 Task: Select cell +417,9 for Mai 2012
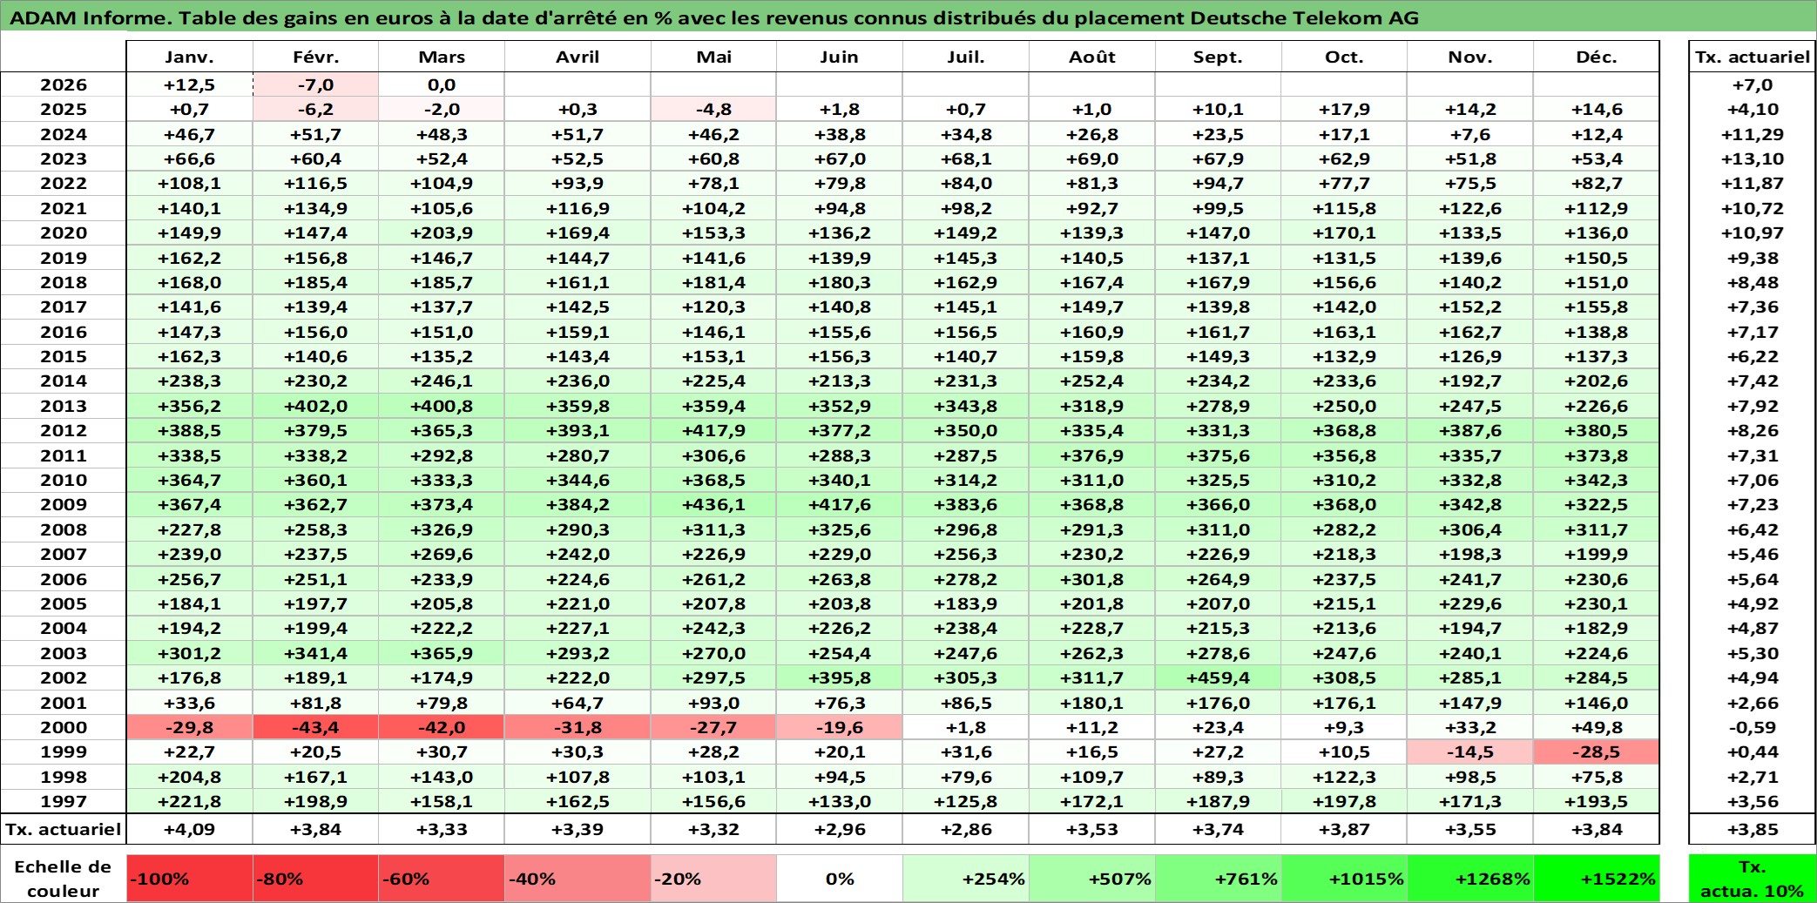[x=713, y=430]
